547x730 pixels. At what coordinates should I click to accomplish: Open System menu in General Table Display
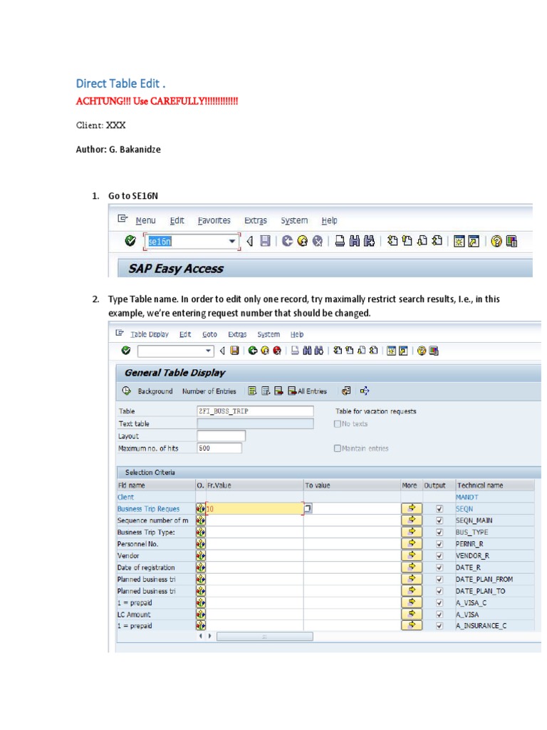(x=269, y=334)
